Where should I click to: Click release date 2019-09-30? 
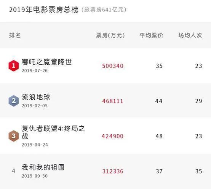(35, 176)
